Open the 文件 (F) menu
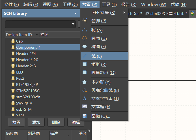 pyautogui.click(x=12, y=5)
